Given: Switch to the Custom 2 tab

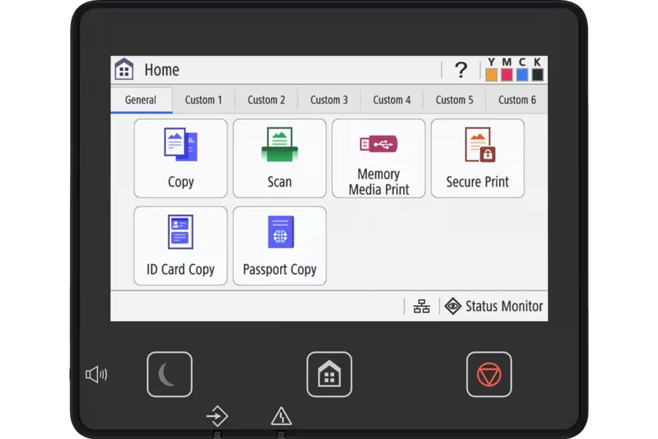Looking at the screenshot, I should [266, 100].
